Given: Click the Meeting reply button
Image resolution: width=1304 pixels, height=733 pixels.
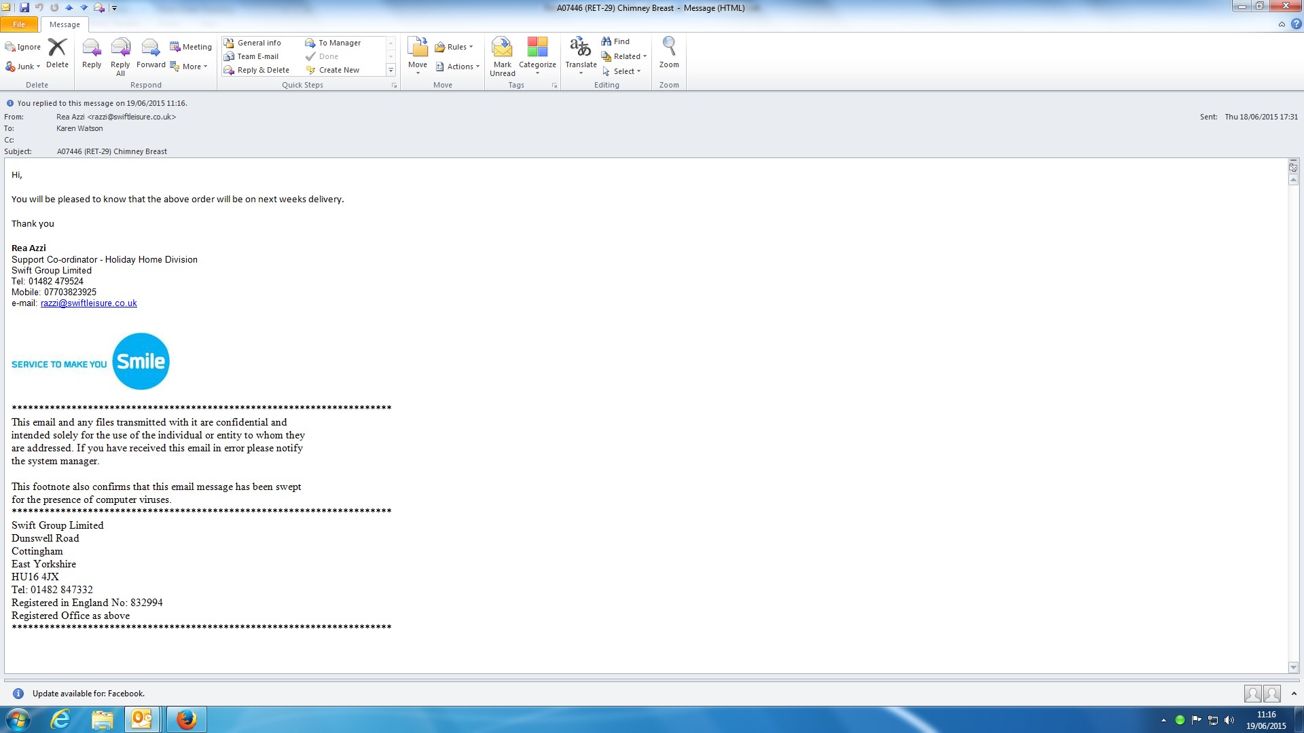Looking at the screenshot, I should point(191,47).
